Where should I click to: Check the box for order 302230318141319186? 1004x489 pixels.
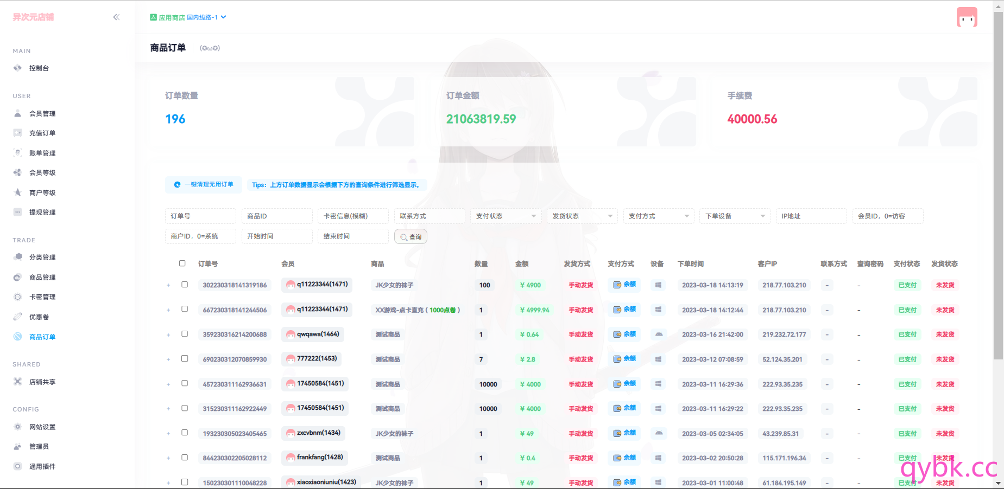click(185, 285)
